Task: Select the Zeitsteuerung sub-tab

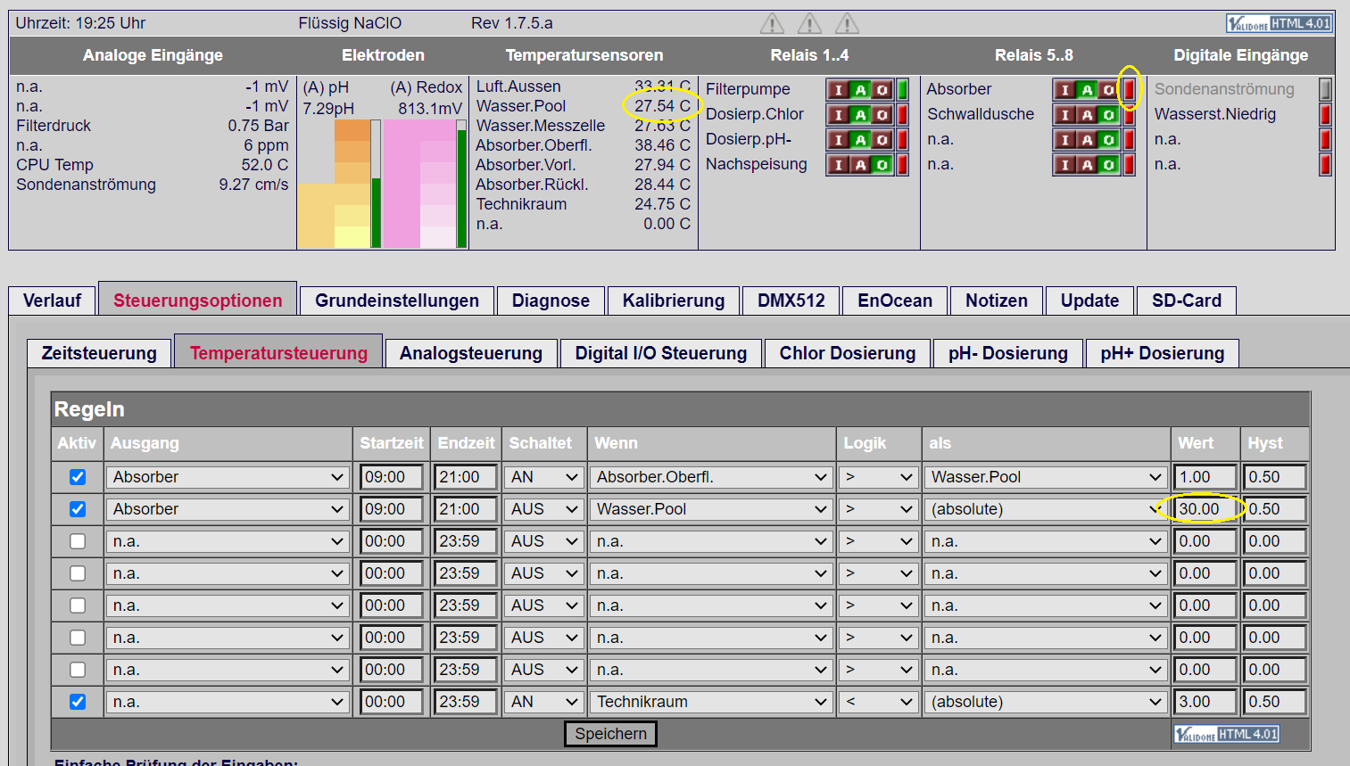Action: tap(99, 353)
